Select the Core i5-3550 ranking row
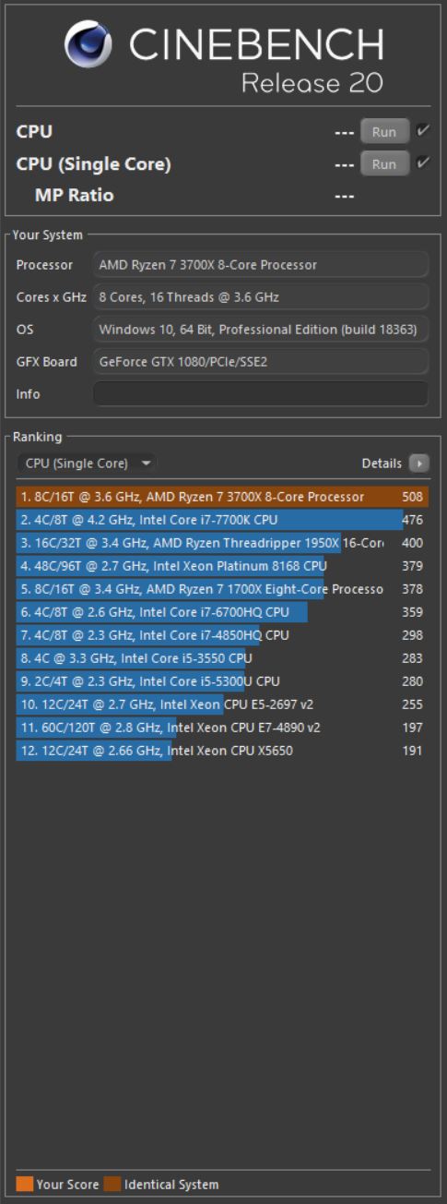 pos(222,658)
